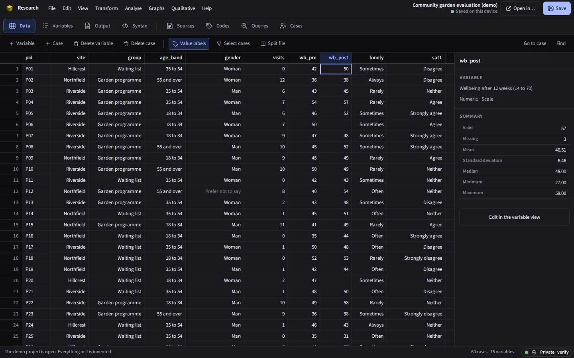Screen dimensions: 574x358
Task: Switch to the Data tab
Action: point(20,26)
